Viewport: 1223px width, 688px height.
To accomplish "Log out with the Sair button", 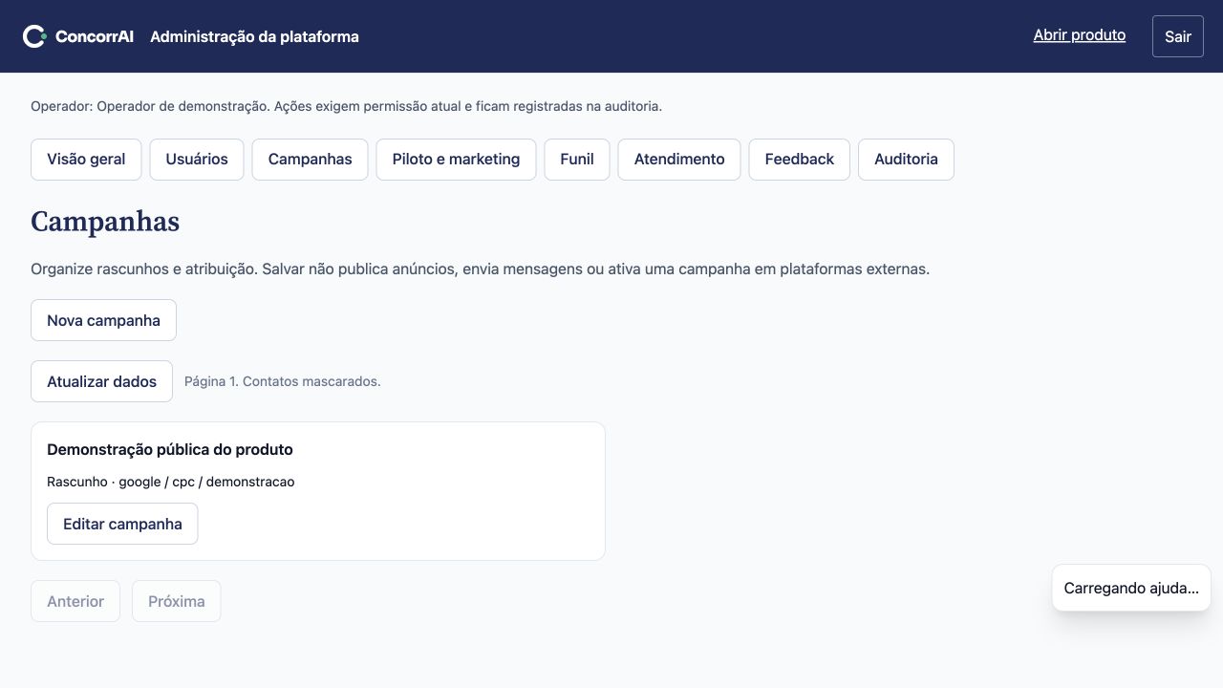I will [1178, 36].
